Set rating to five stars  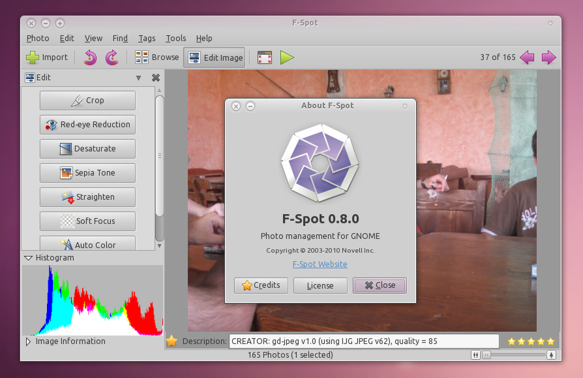click(550, 341)
